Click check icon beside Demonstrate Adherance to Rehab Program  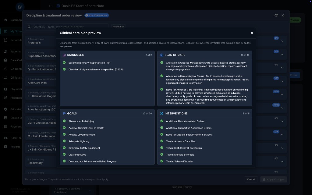(x=64, y=161)
